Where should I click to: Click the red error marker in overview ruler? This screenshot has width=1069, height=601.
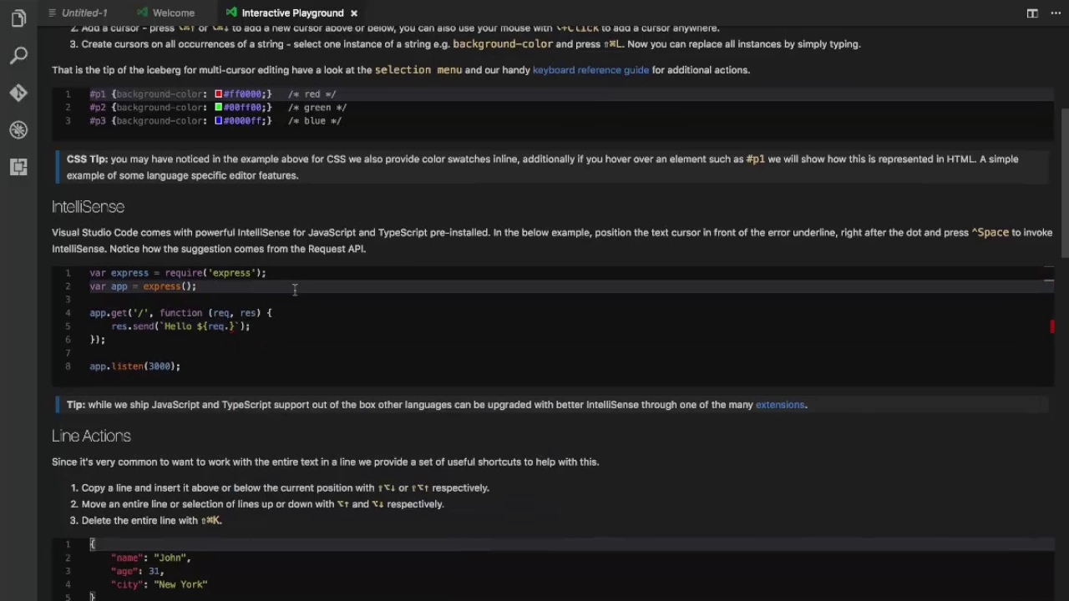pyautogui.click(x=1051, y=326)
